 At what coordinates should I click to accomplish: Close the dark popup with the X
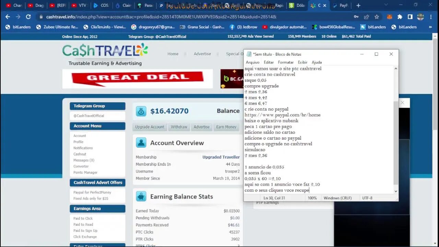pyautogui.click(x=403, y=103)
